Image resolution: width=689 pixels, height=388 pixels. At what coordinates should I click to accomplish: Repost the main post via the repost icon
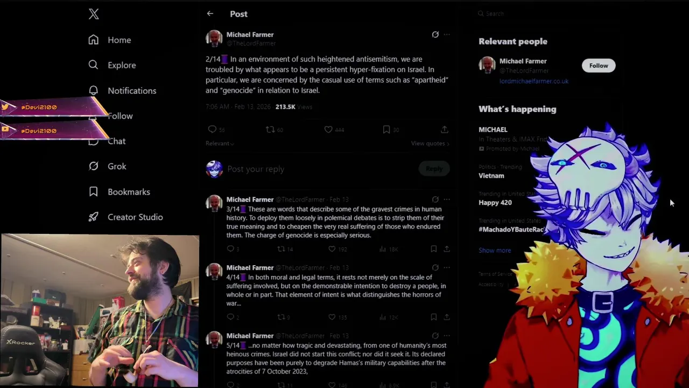pos(270,129)
